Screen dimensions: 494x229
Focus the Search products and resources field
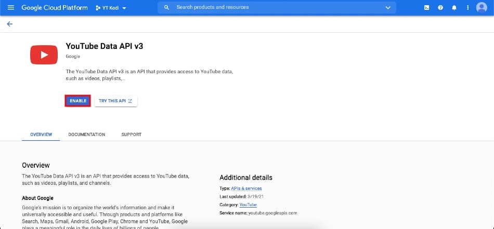pos(277,8)
